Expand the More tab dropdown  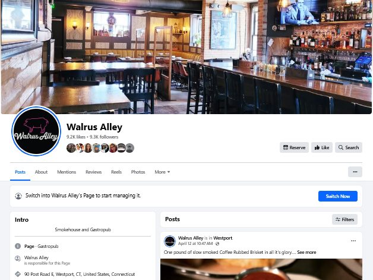pos(162,172)
